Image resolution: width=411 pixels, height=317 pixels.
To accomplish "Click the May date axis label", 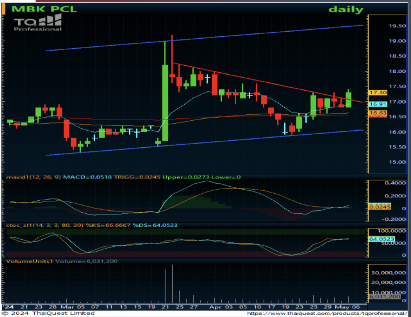I will (x=342, y=307).
